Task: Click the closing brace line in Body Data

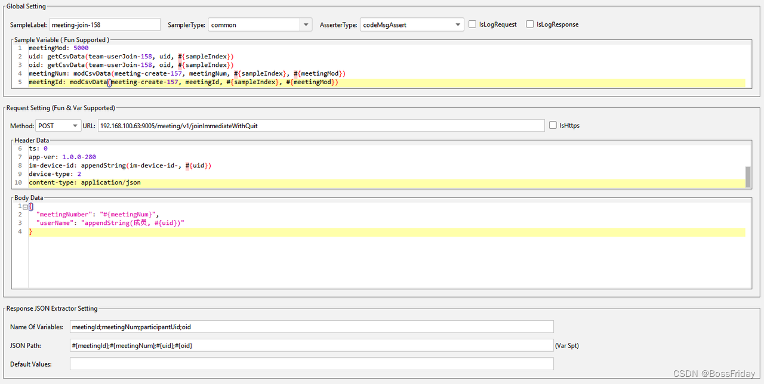Action: (387, 232)
